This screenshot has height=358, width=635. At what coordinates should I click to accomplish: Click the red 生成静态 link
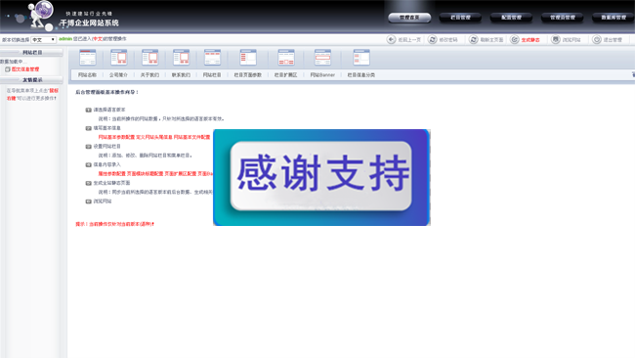530,40
